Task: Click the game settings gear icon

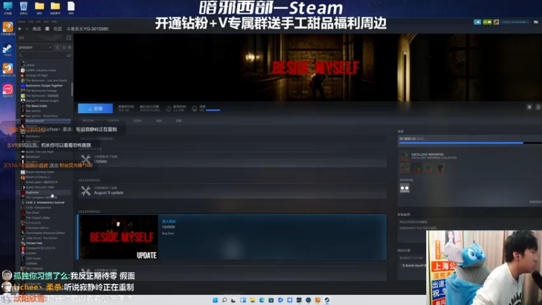Action: coord(529,107)
